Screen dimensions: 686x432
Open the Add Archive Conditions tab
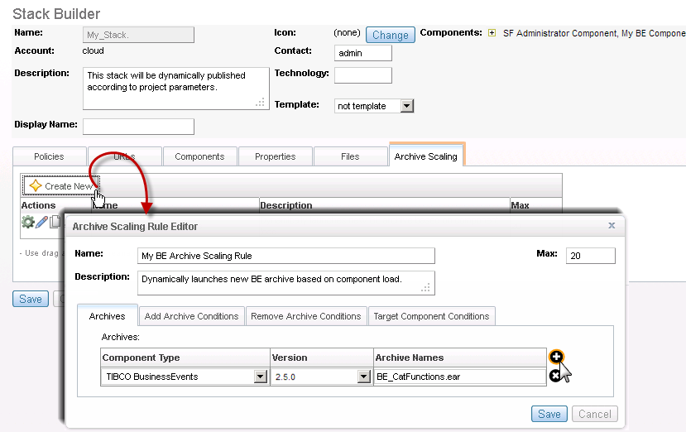click(x=192, y=316)
